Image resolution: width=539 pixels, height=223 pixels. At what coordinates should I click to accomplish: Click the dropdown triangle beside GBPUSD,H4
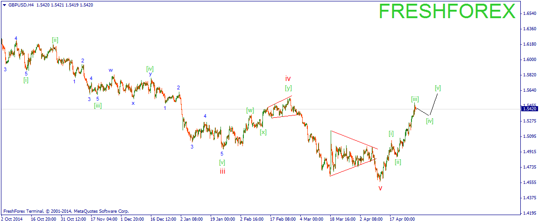point(4,5)
